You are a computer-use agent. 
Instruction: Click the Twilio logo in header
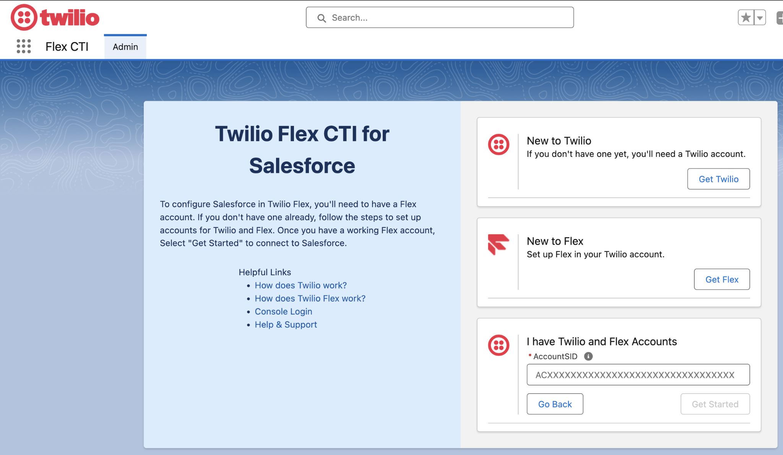click(x=55, y=17)
